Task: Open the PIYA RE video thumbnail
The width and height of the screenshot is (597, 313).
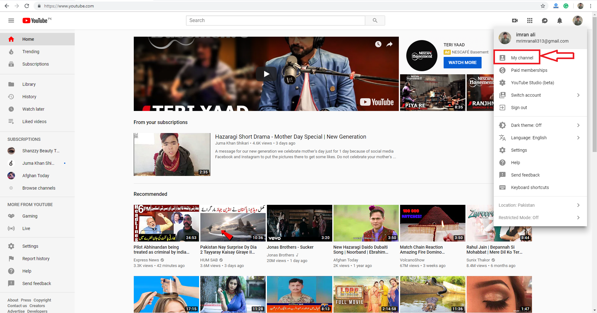Action: (x=432, y=93)
